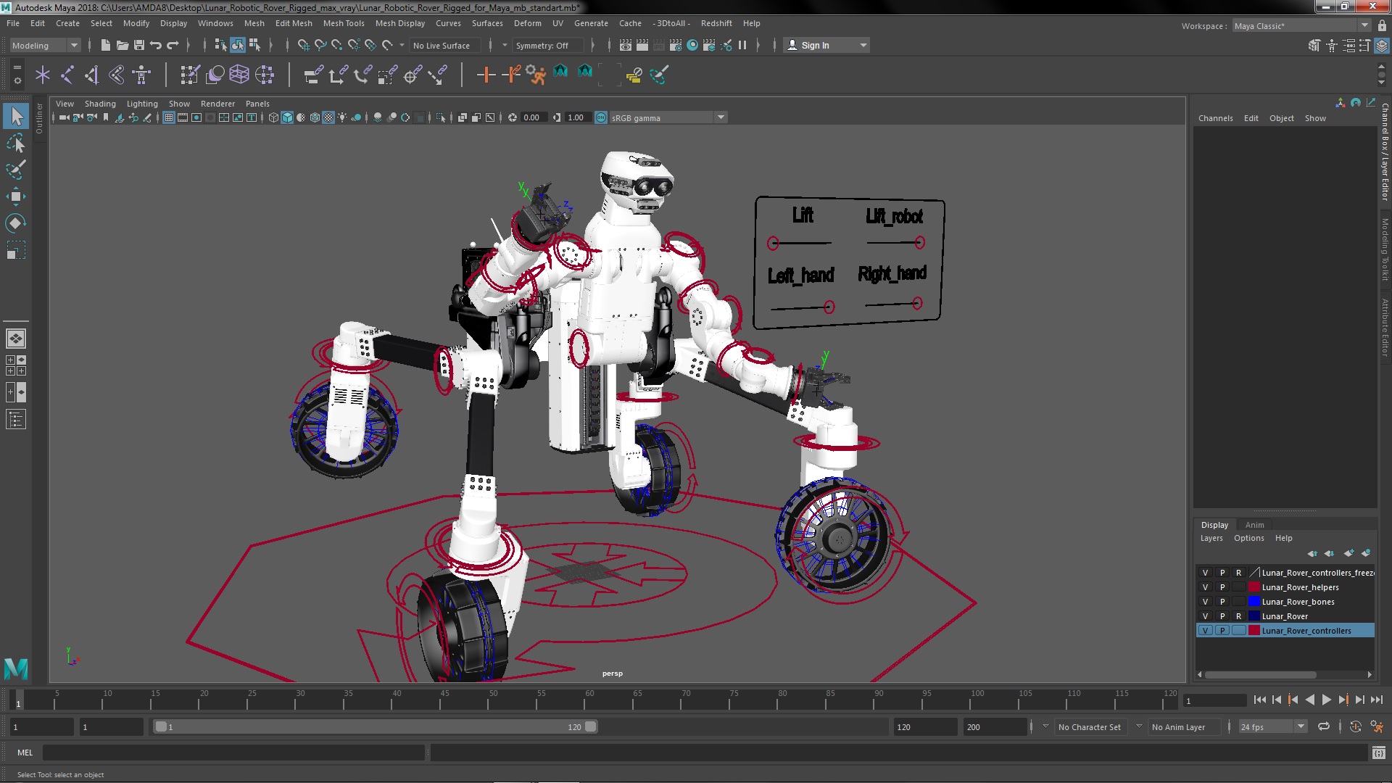The height and width of the screenshot is (783, 1392).
Task: Activate the Paint selection tool
Action: tap(16, 170)
